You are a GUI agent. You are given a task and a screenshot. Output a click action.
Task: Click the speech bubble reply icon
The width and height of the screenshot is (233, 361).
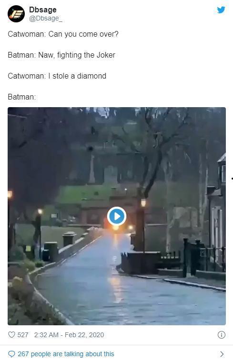(x=11, y=354)
